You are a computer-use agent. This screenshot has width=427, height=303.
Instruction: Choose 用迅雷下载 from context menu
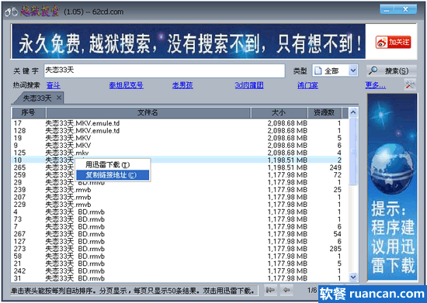(113, 165)
